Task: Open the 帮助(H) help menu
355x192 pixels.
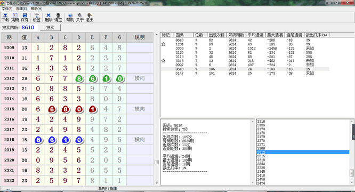Action: 36,9
